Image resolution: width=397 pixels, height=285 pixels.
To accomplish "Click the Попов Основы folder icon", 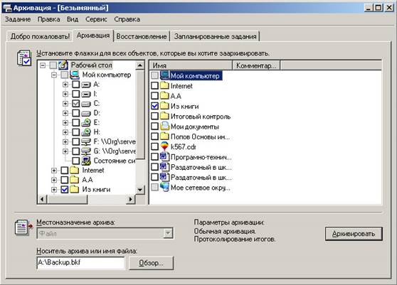I will click(164, 136).
